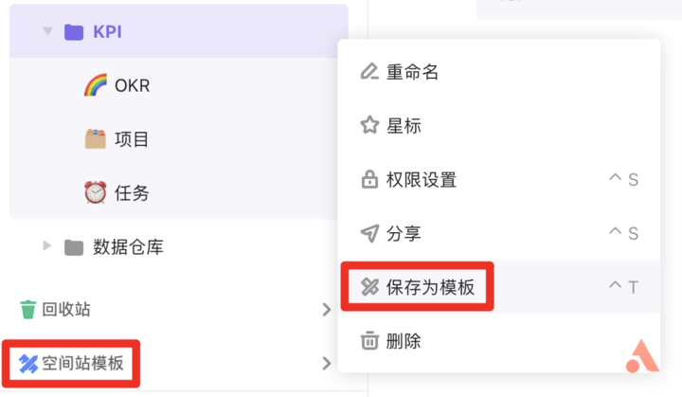
Task: Click the gray 数据仓库 folder icon
Action: [x=74, y=247]
